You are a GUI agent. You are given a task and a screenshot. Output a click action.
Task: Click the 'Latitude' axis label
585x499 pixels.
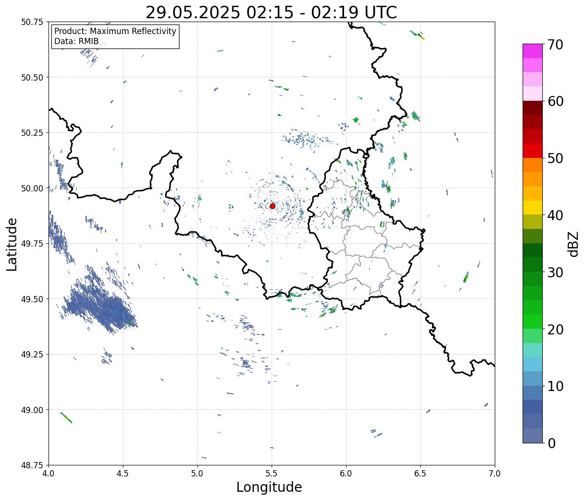pos(12,244)
